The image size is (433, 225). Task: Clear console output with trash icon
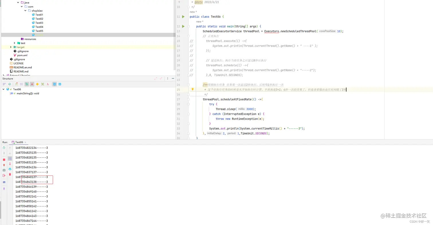(x=10, y=174)
